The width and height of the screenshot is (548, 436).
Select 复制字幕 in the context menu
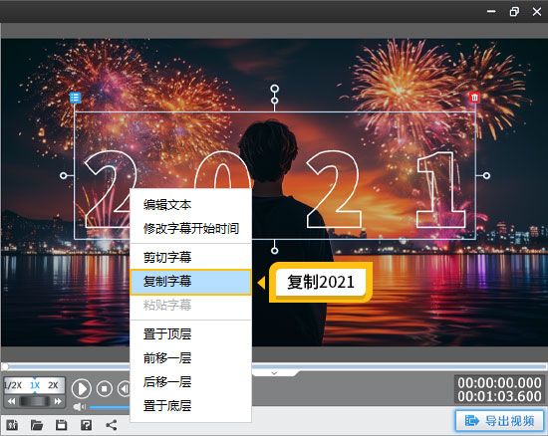pyautogui.click(x=191, y=282)
